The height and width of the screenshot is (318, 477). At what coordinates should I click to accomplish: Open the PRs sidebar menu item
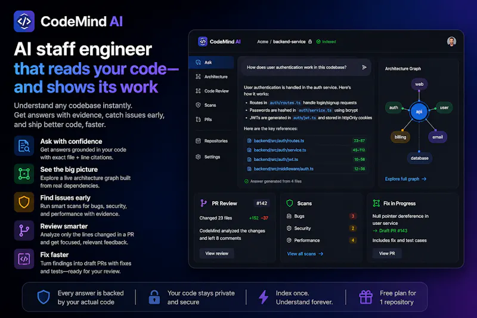(212, 119)
